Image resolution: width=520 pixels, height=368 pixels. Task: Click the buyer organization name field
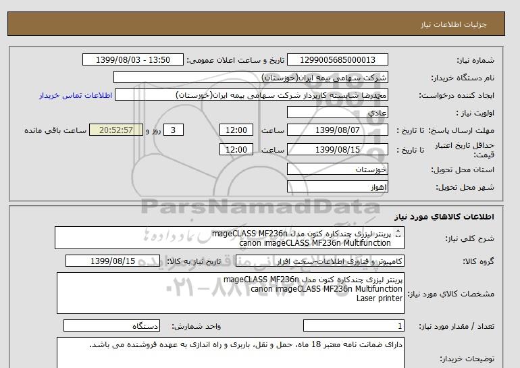251,77
